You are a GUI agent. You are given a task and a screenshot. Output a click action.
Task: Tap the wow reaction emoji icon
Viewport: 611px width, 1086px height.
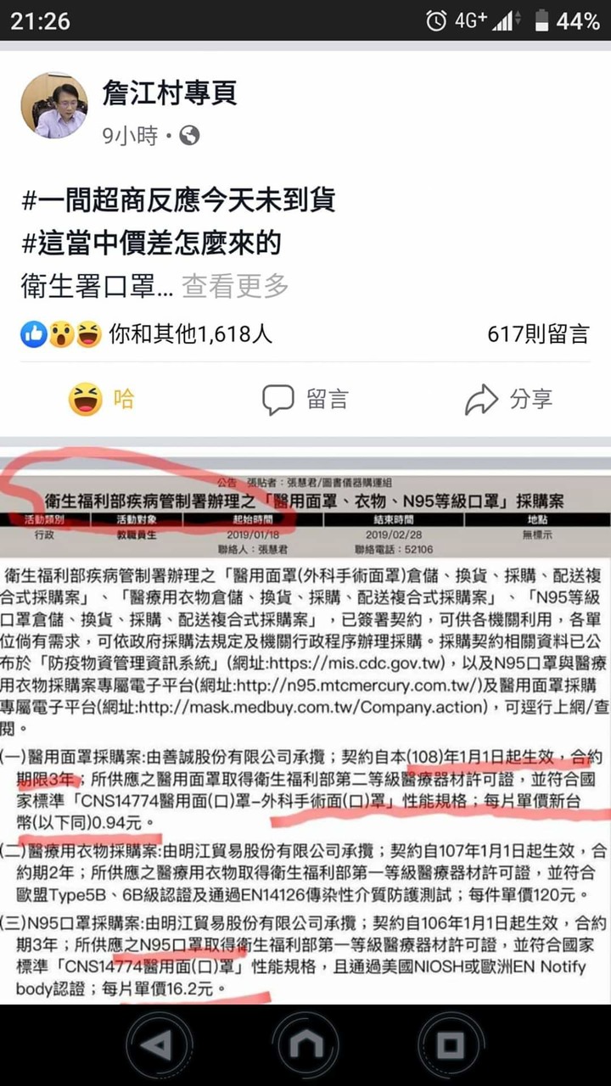click(x=60, y=334)
